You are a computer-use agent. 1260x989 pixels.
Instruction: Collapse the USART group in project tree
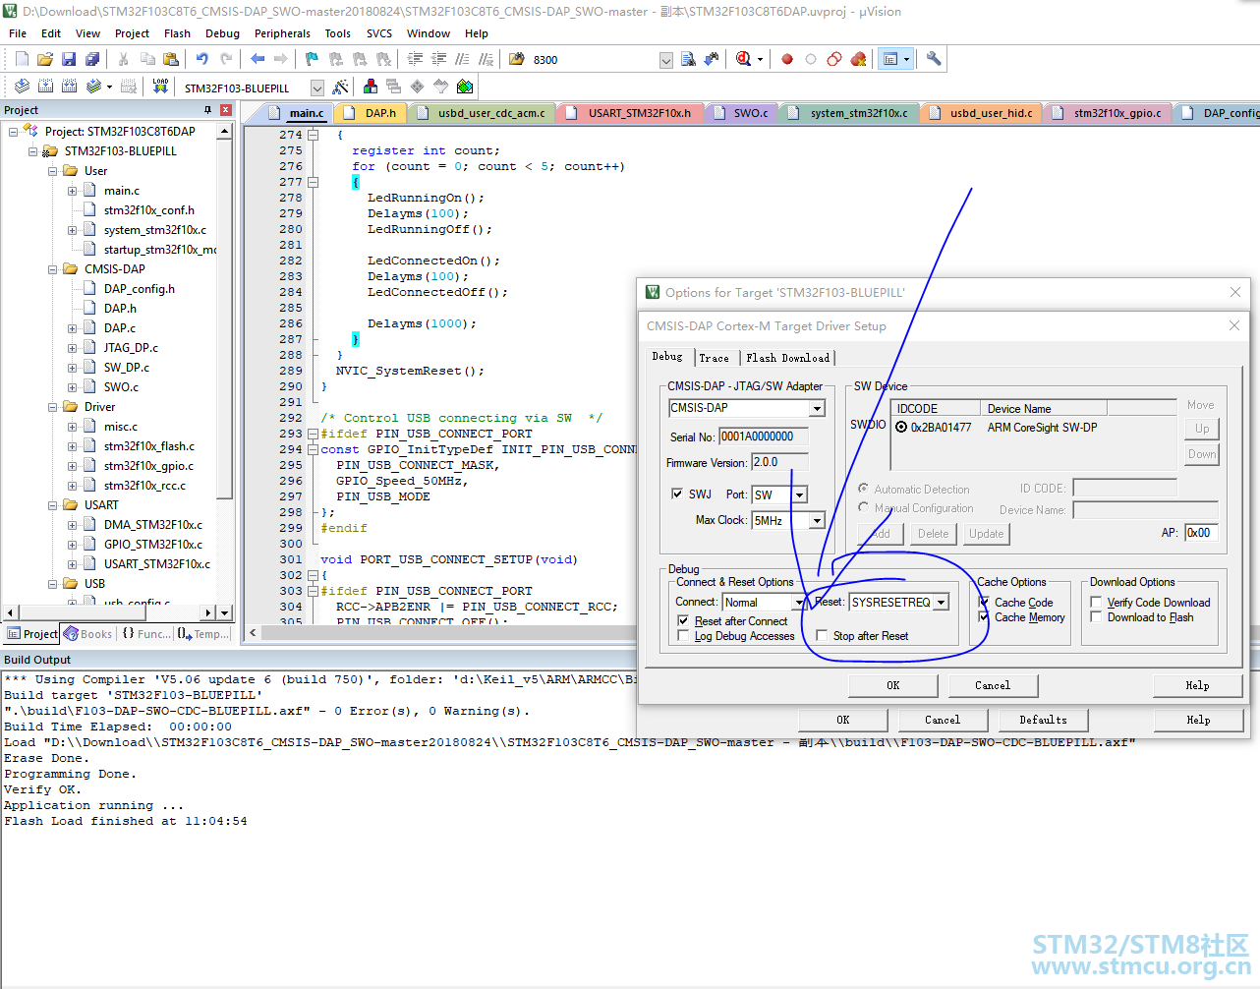click(53, 505)
